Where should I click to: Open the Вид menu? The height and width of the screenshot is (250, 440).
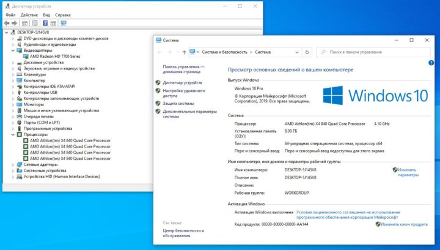[46, 15]
